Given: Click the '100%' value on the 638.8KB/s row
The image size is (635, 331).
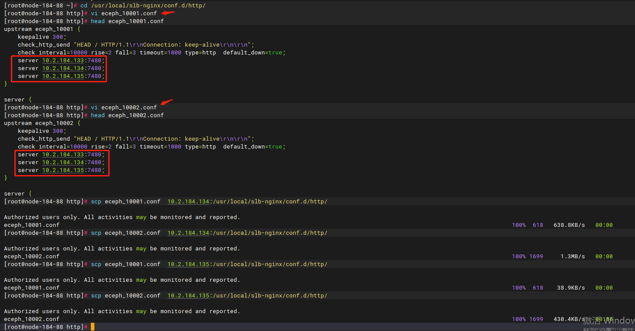Looking at the screenshot, I should coord(519,225).
